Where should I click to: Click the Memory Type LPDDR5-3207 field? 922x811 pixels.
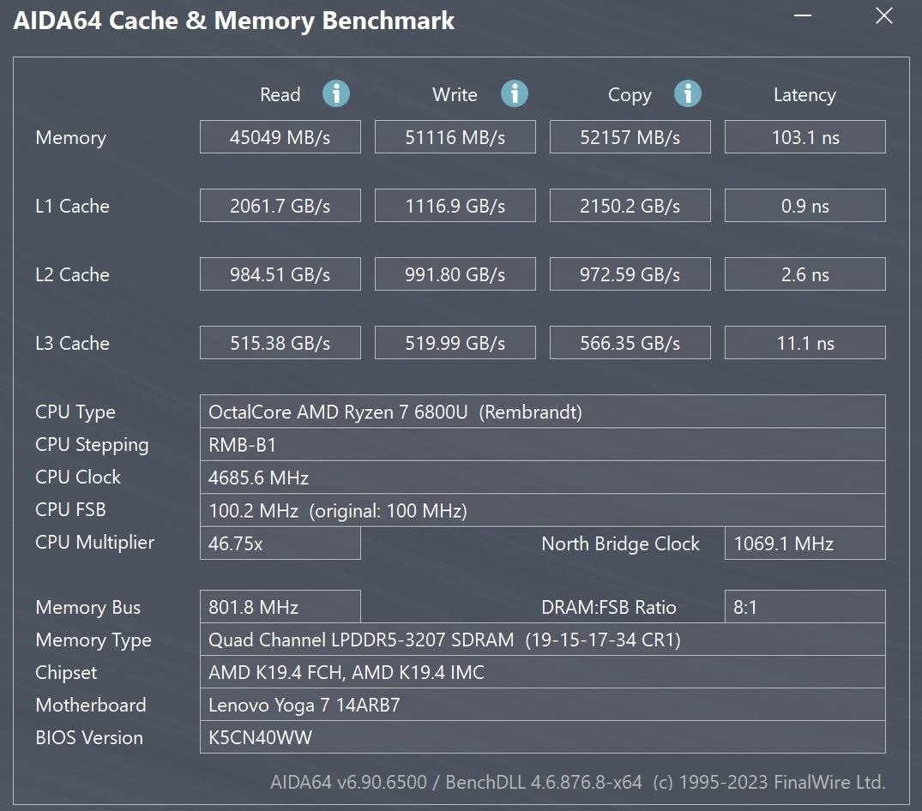tap(542, 640)
